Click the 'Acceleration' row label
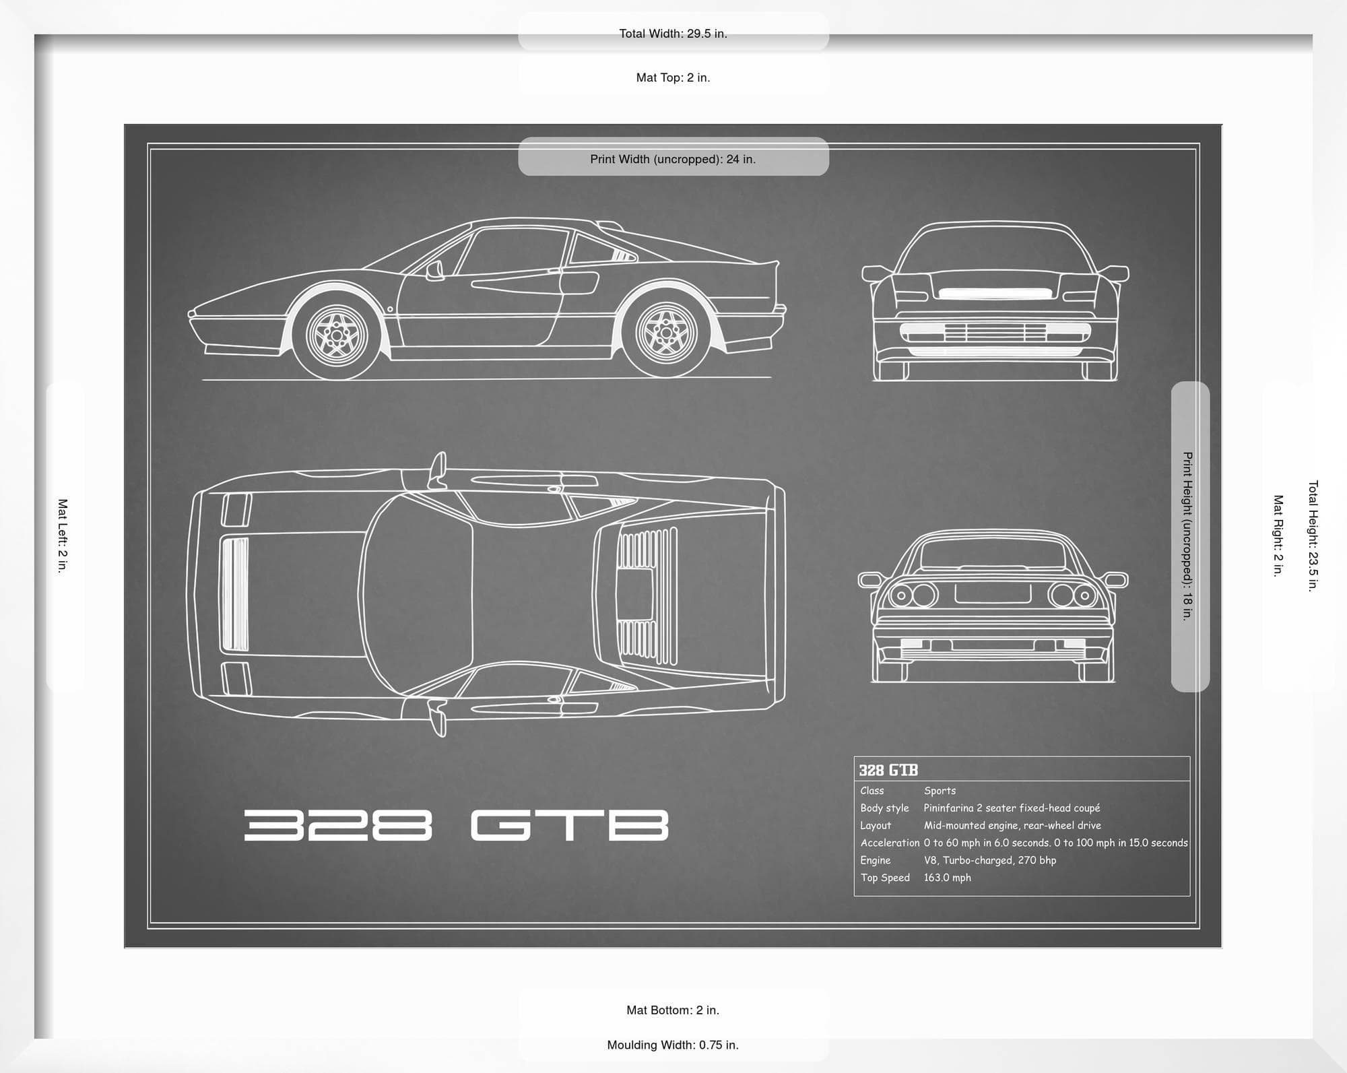1347x1073 pixels. (890, 843)
